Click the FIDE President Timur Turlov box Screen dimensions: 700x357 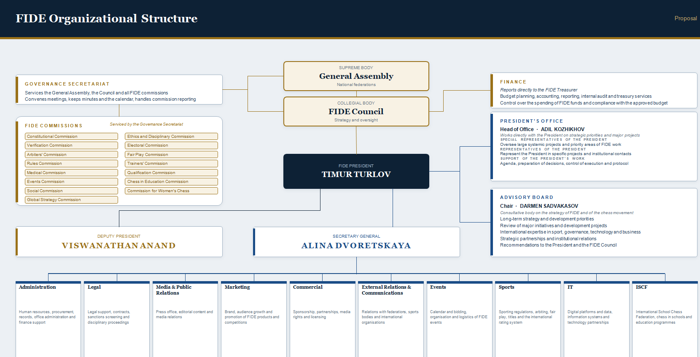(356, 171)
